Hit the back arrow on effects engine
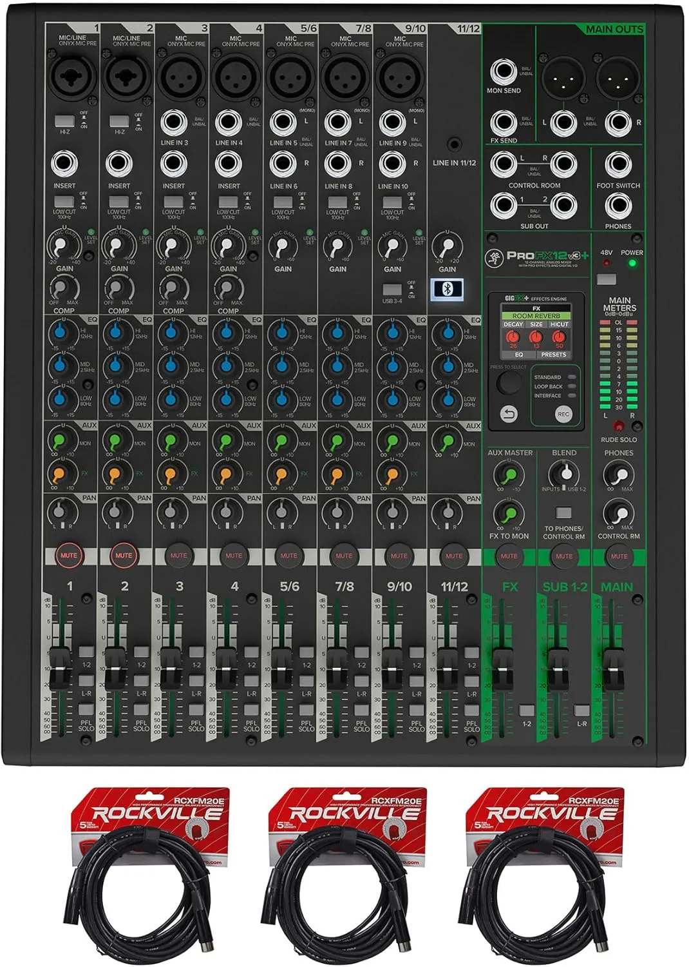689x967 pixels. click(x=509, y=414)
